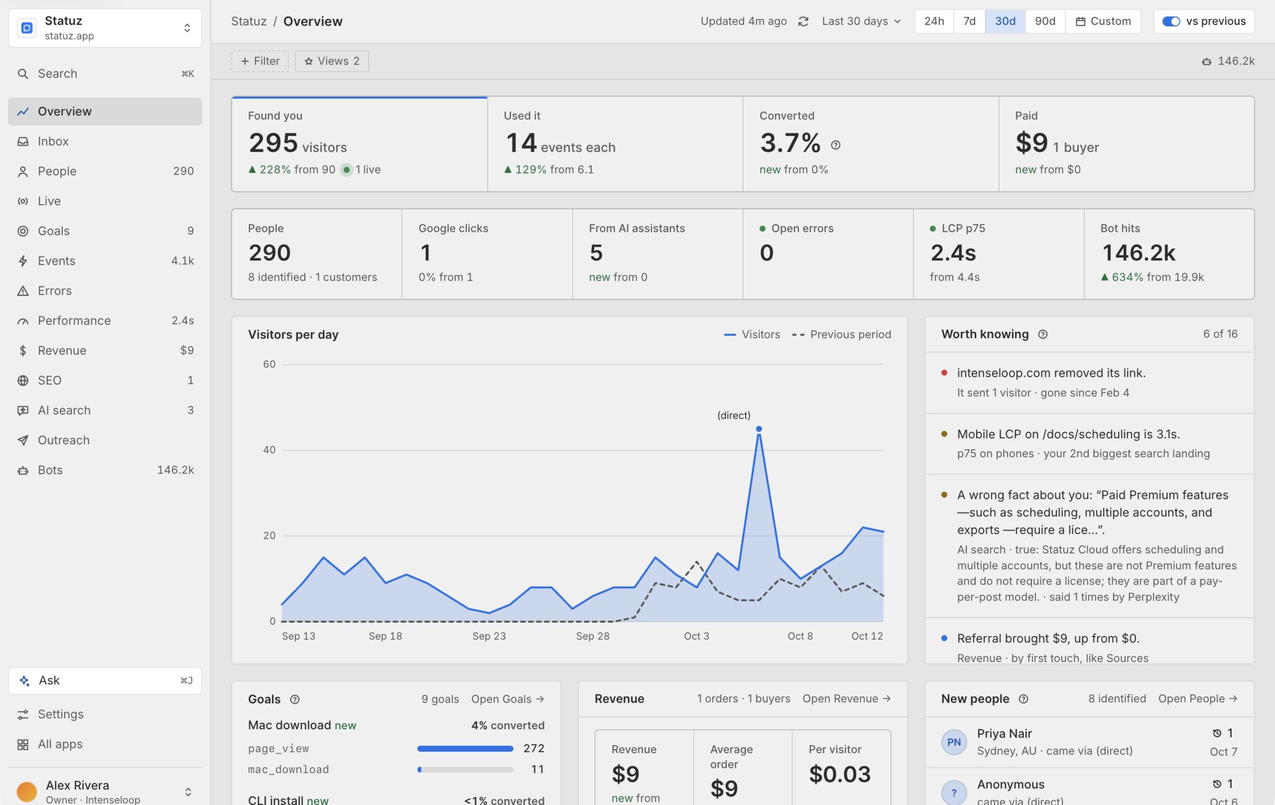The height and width of the screenshot is (805, 1275).
Task: Choose the Custom date range option
Action: 1103,22
